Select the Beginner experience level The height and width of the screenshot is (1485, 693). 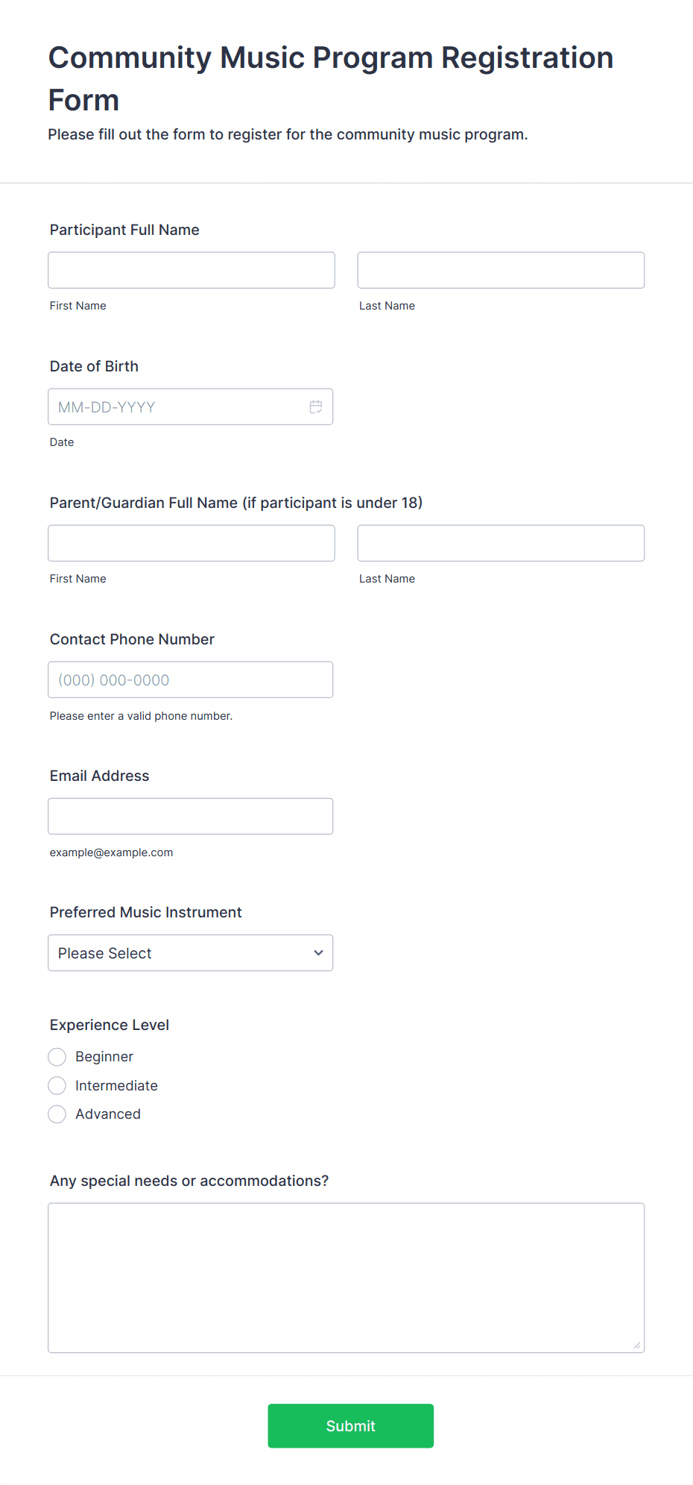pyautogui.click(x=57, y=1057)
